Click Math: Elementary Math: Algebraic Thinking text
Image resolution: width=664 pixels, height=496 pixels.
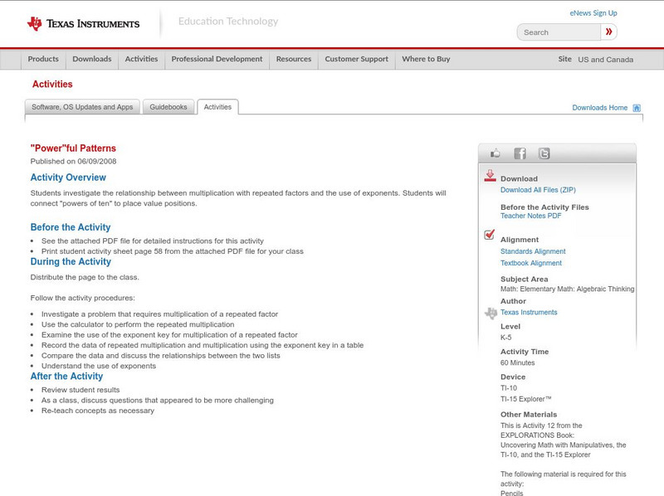click(x=568, y=289)
